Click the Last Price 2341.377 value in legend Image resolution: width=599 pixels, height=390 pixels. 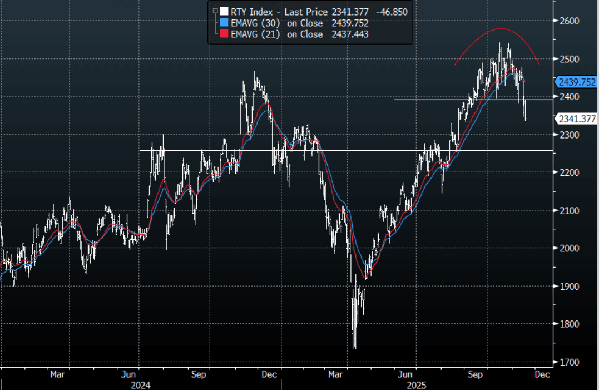[351, 11]
